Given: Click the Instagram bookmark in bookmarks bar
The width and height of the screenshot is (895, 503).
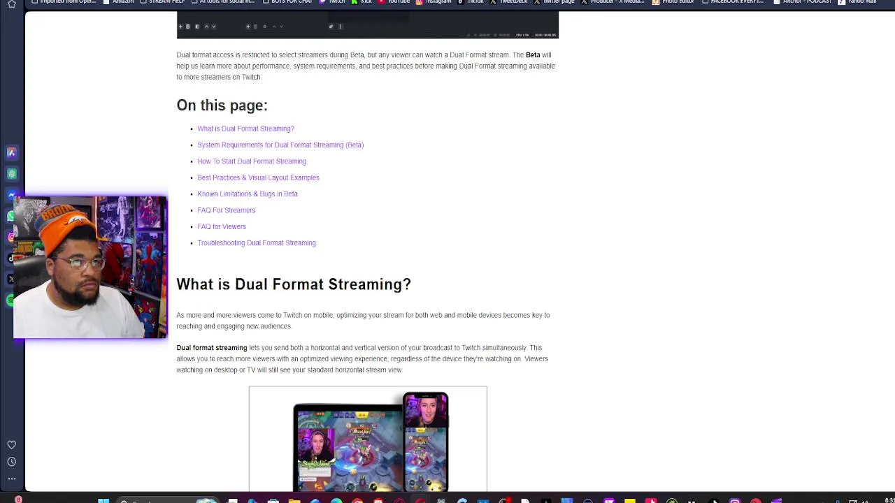Looking at the screenshot, I should point(434,2).
